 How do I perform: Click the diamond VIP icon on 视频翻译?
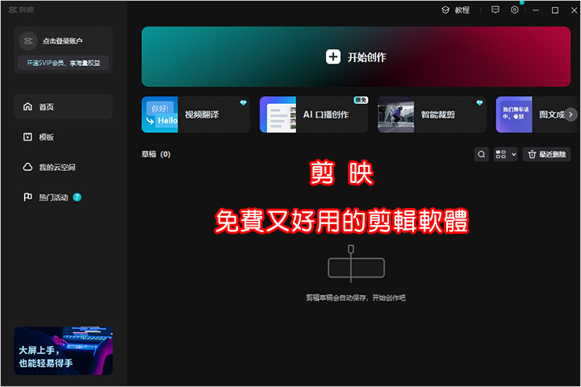point(244,102)
